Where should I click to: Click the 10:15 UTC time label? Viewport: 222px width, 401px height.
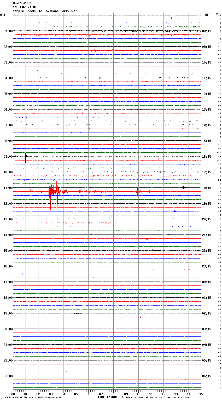207,62
